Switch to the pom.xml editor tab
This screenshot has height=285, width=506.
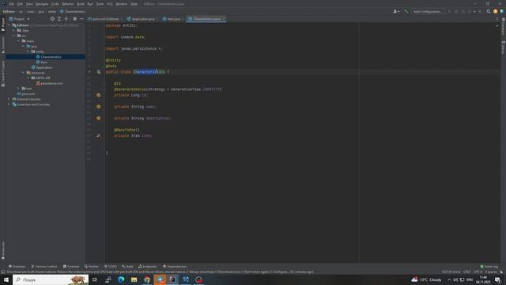click(x=105, y=19)
